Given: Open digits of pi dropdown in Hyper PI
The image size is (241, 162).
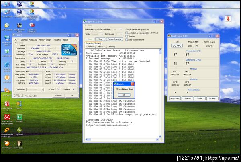Looking at the screenshot, I should 118,29.
